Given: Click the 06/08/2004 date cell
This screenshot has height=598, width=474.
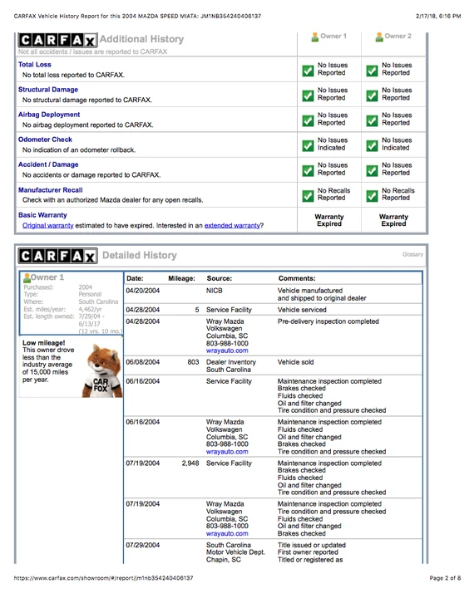Looking at the screenshot, I should (x=143, y=362).
